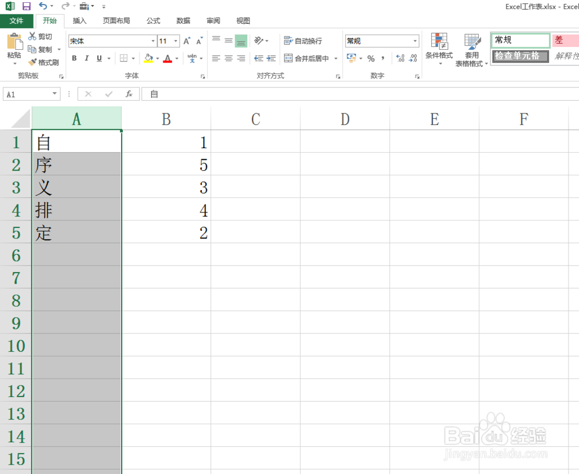Image resolution: width=579 pixels, height=474 pixels.
Task: Apply the 常规 Normal cell style
Action: pos(521,41)
